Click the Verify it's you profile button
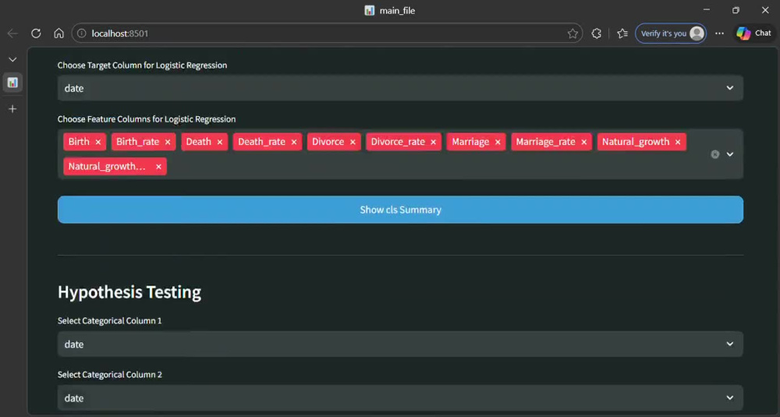The image size is (780, 417). [671, 34]
